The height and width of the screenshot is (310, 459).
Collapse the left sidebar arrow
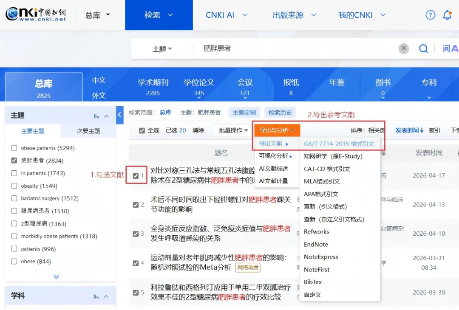[x=120, y=115]
